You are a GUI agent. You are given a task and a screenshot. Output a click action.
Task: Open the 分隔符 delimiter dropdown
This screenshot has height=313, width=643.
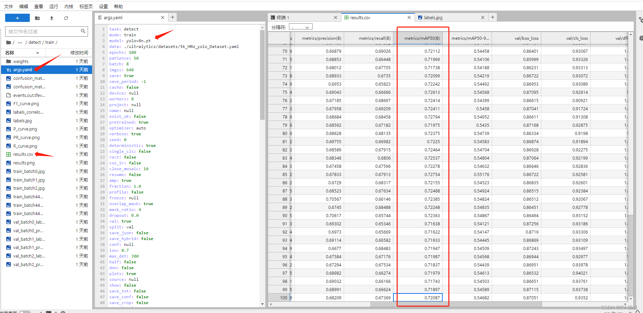point(301,27)
